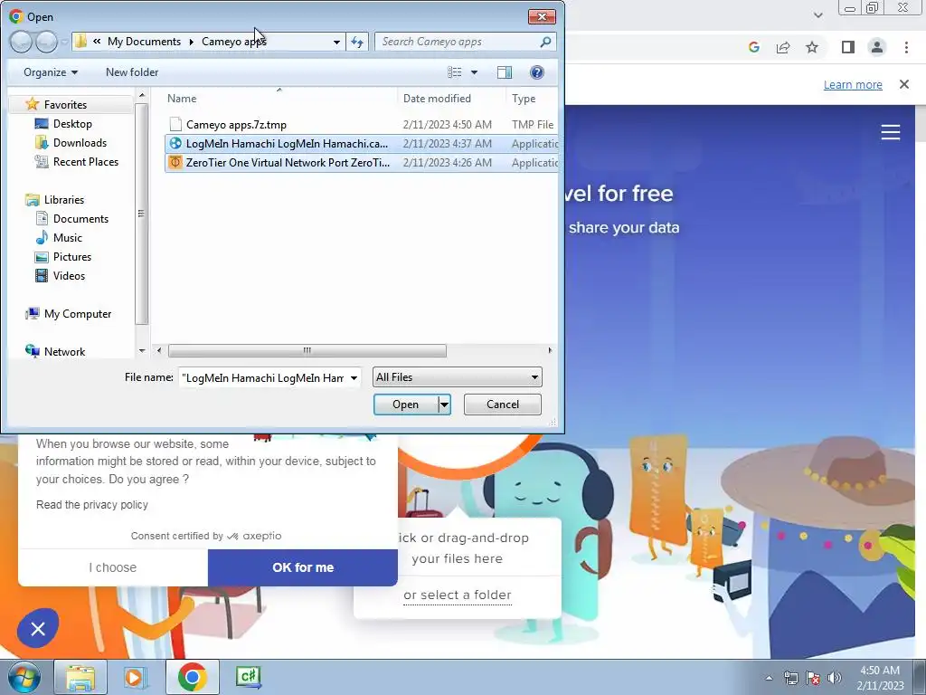Click the share page icon in Chrome

pos(783,47)
